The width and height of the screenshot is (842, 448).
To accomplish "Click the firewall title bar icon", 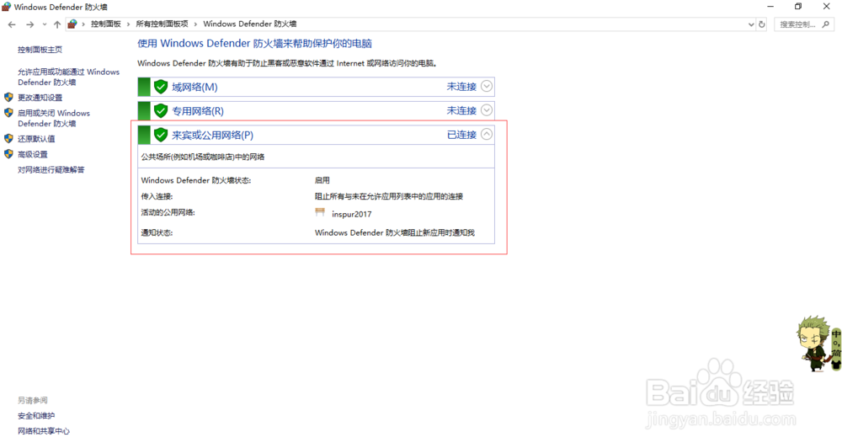I will point(7,7).
